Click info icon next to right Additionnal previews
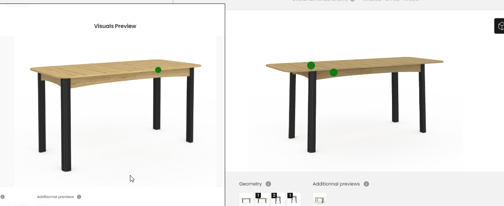 pyautogui.click(x=366, y=184)
